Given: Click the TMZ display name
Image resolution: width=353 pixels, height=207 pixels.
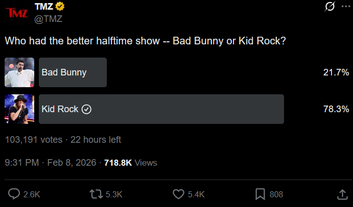Looking at the screenshot, I should point(44,7).
